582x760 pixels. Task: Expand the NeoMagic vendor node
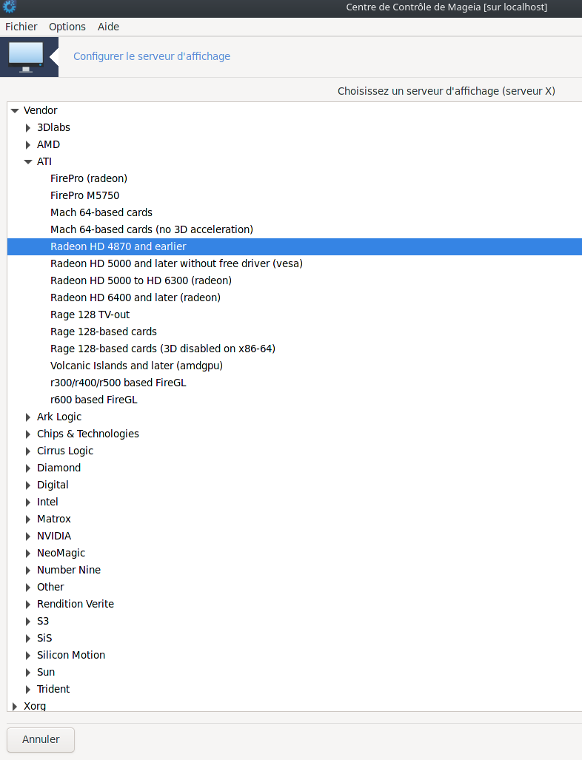point(27,553)
